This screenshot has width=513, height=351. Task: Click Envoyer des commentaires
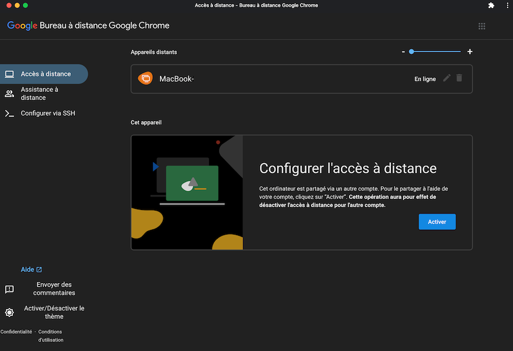[x=54, y=289]
